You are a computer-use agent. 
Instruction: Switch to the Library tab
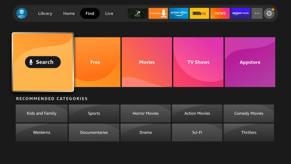click(x=45, y=13)
